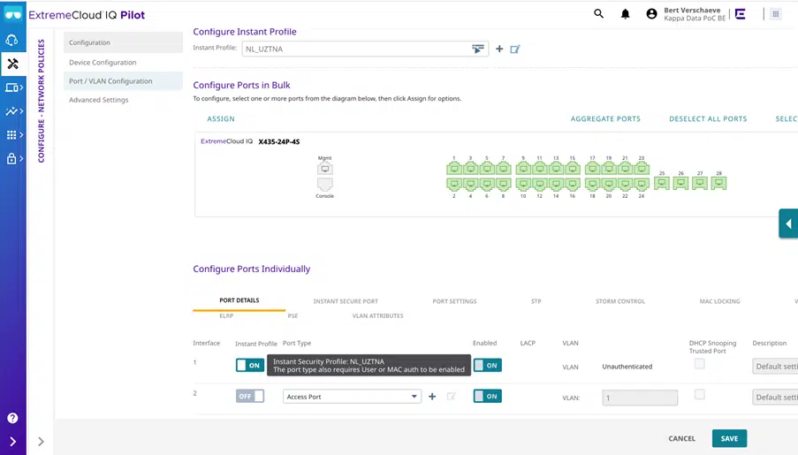Select port 9 in the switch diagram

(x=523, y=168)
